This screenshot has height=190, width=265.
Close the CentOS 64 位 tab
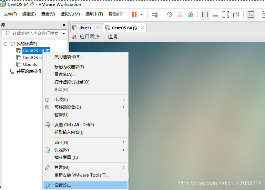[x=142, y=28]
